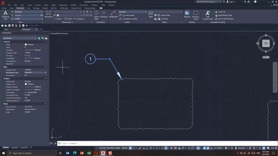The image size is (278, 156).
Task: Click the Quick dimension tool
Action: point(69,19)
